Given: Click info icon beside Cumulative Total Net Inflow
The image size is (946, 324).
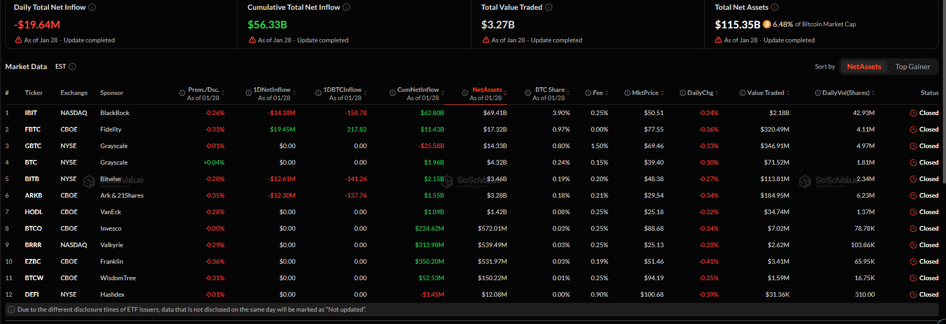Looking at the screenshot, I should coord(346,7).
